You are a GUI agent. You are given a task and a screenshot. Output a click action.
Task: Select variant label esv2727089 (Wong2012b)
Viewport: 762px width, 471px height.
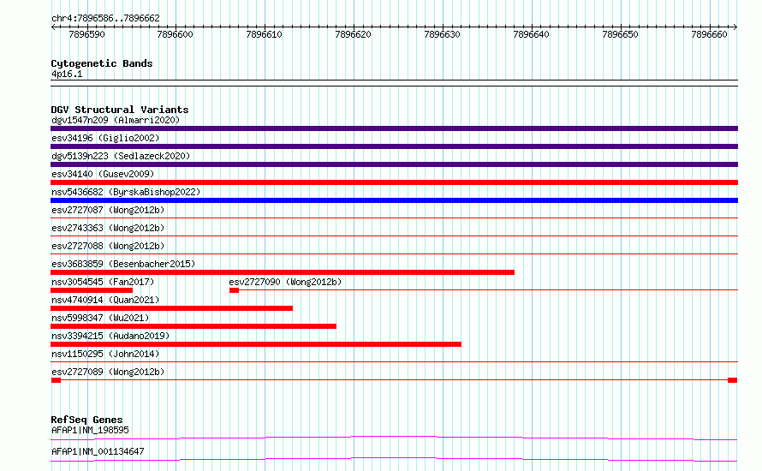108,372
